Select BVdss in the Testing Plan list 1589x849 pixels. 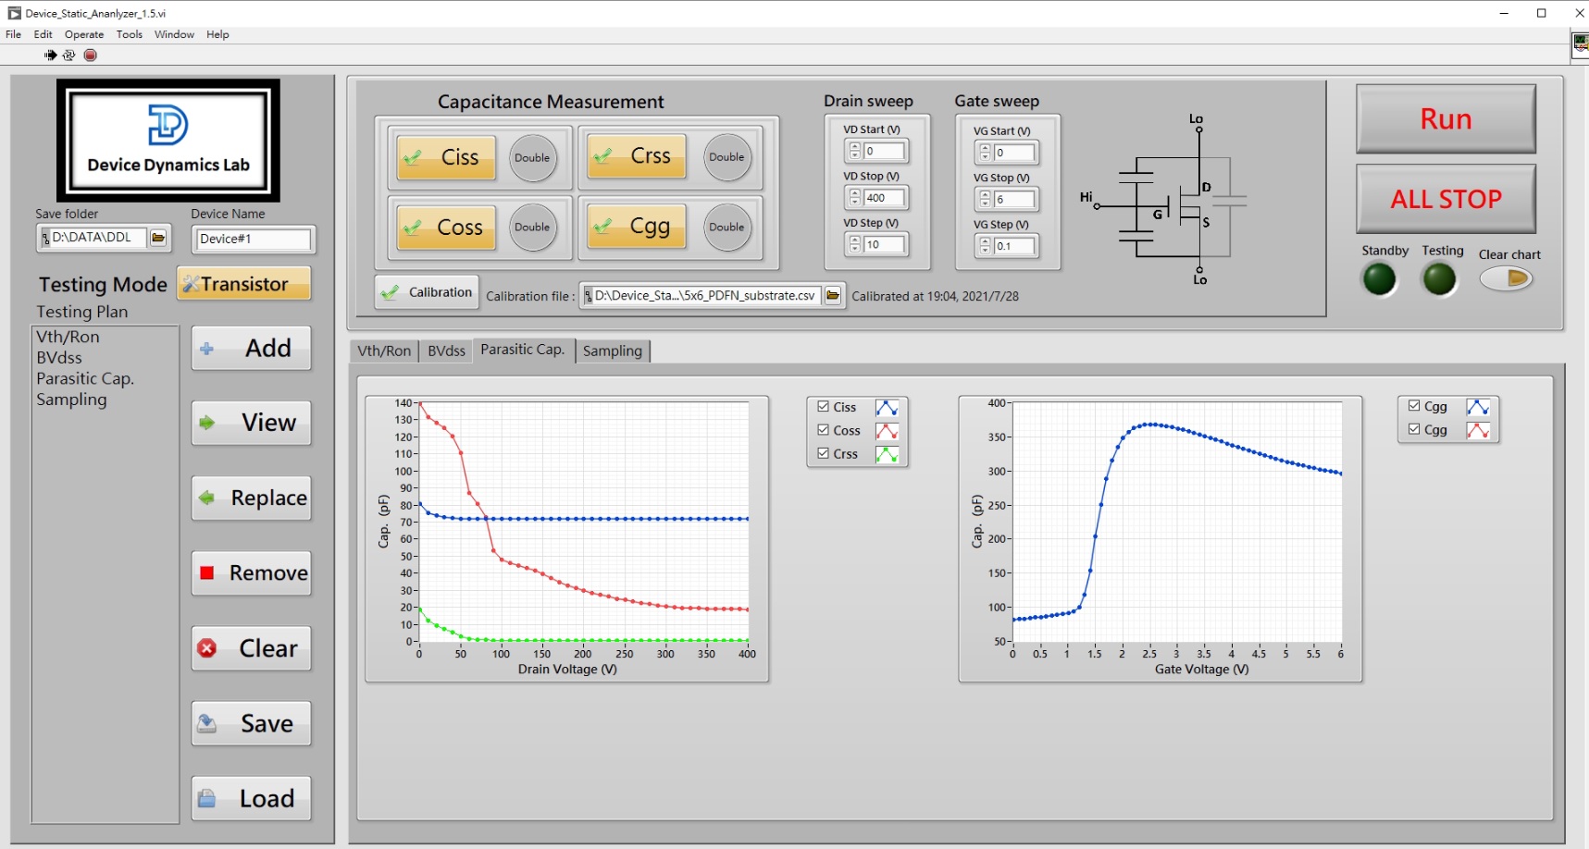pyautogui.click(x=59, y=357)
